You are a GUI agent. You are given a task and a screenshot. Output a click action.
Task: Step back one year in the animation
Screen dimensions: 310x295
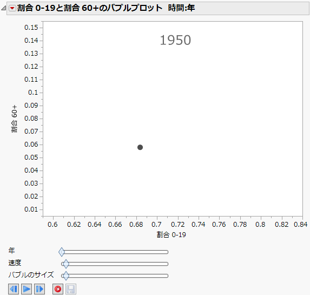click(x=14, y=289)
